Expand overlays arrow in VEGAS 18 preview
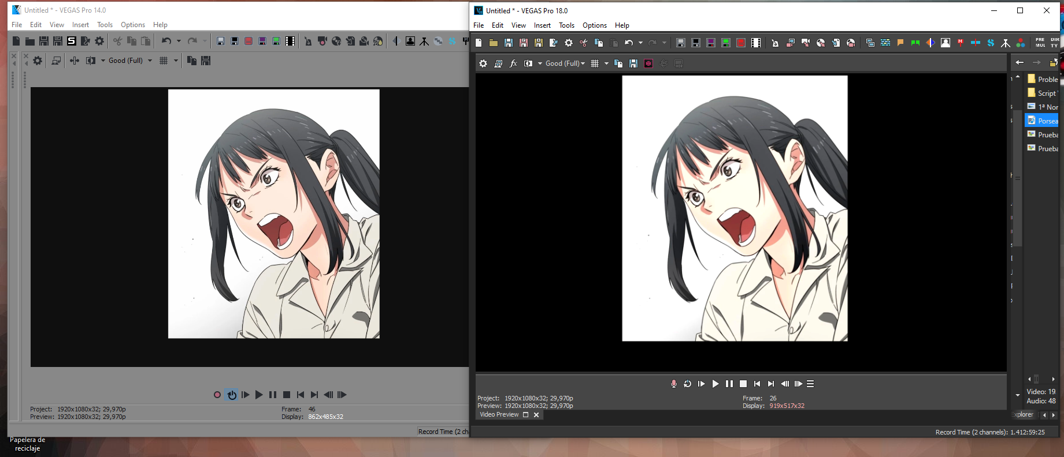 pyautogui.click(x=606, y=63)
